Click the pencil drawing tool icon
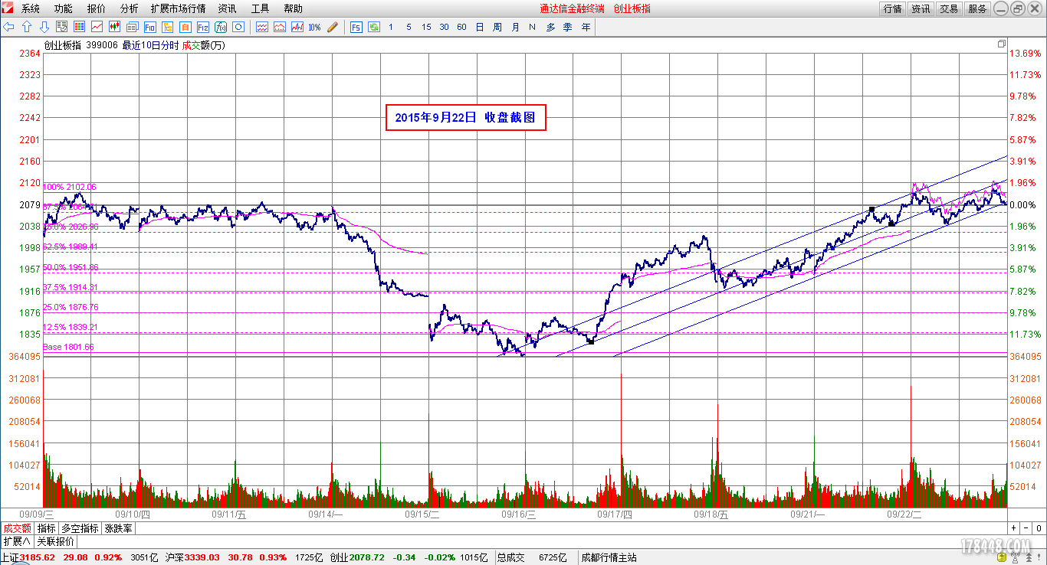Screen dimensions: 1047x565 (x=332, y=27)
